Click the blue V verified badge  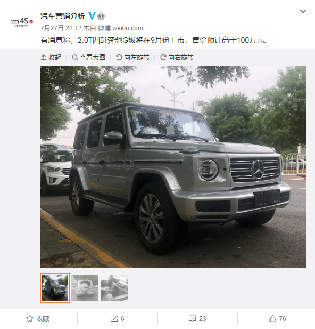pos(92,16)
